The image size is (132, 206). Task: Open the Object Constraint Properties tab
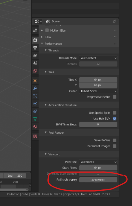point(35,111)
